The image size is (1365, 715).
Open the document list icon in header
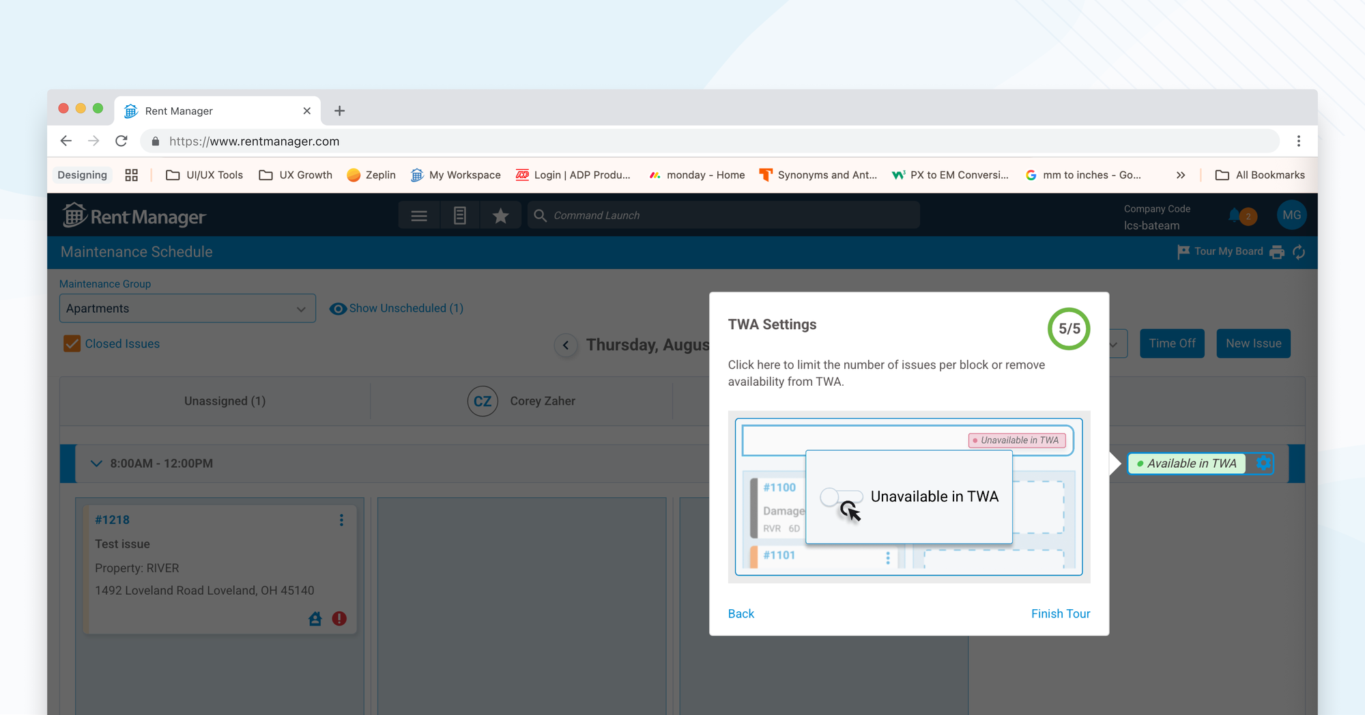tap(460, 216)
